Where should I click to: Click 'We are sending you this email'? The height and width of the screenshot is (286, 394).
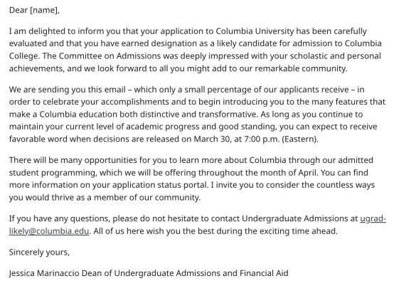68,90
